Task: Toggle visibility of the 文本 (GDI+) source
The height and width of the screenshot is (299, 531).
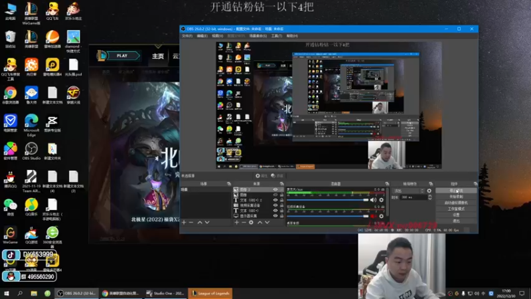Action: [x=275, y=211]
